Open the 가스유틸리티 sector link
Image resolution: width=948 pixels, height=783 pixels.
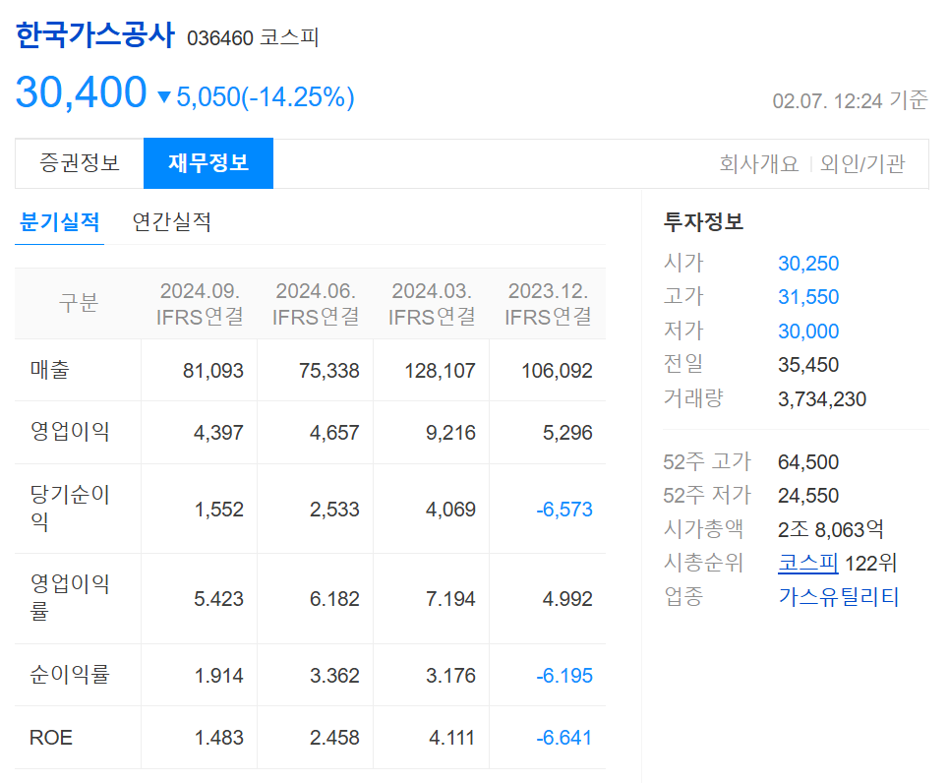pos(838,597)
